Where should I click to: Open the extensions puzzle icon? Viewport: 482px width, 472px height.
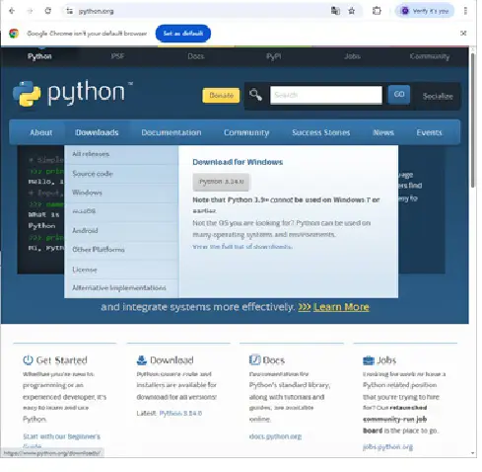pyautogui.click(x=377, y=11)
